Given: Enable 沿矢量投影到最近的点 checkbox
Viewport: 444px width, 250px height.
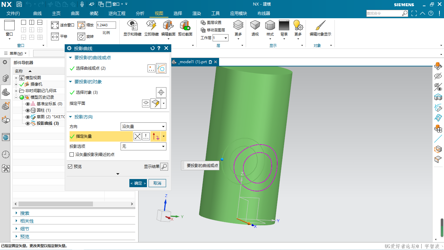Looking at the screenshot, I should click(72, 155).
